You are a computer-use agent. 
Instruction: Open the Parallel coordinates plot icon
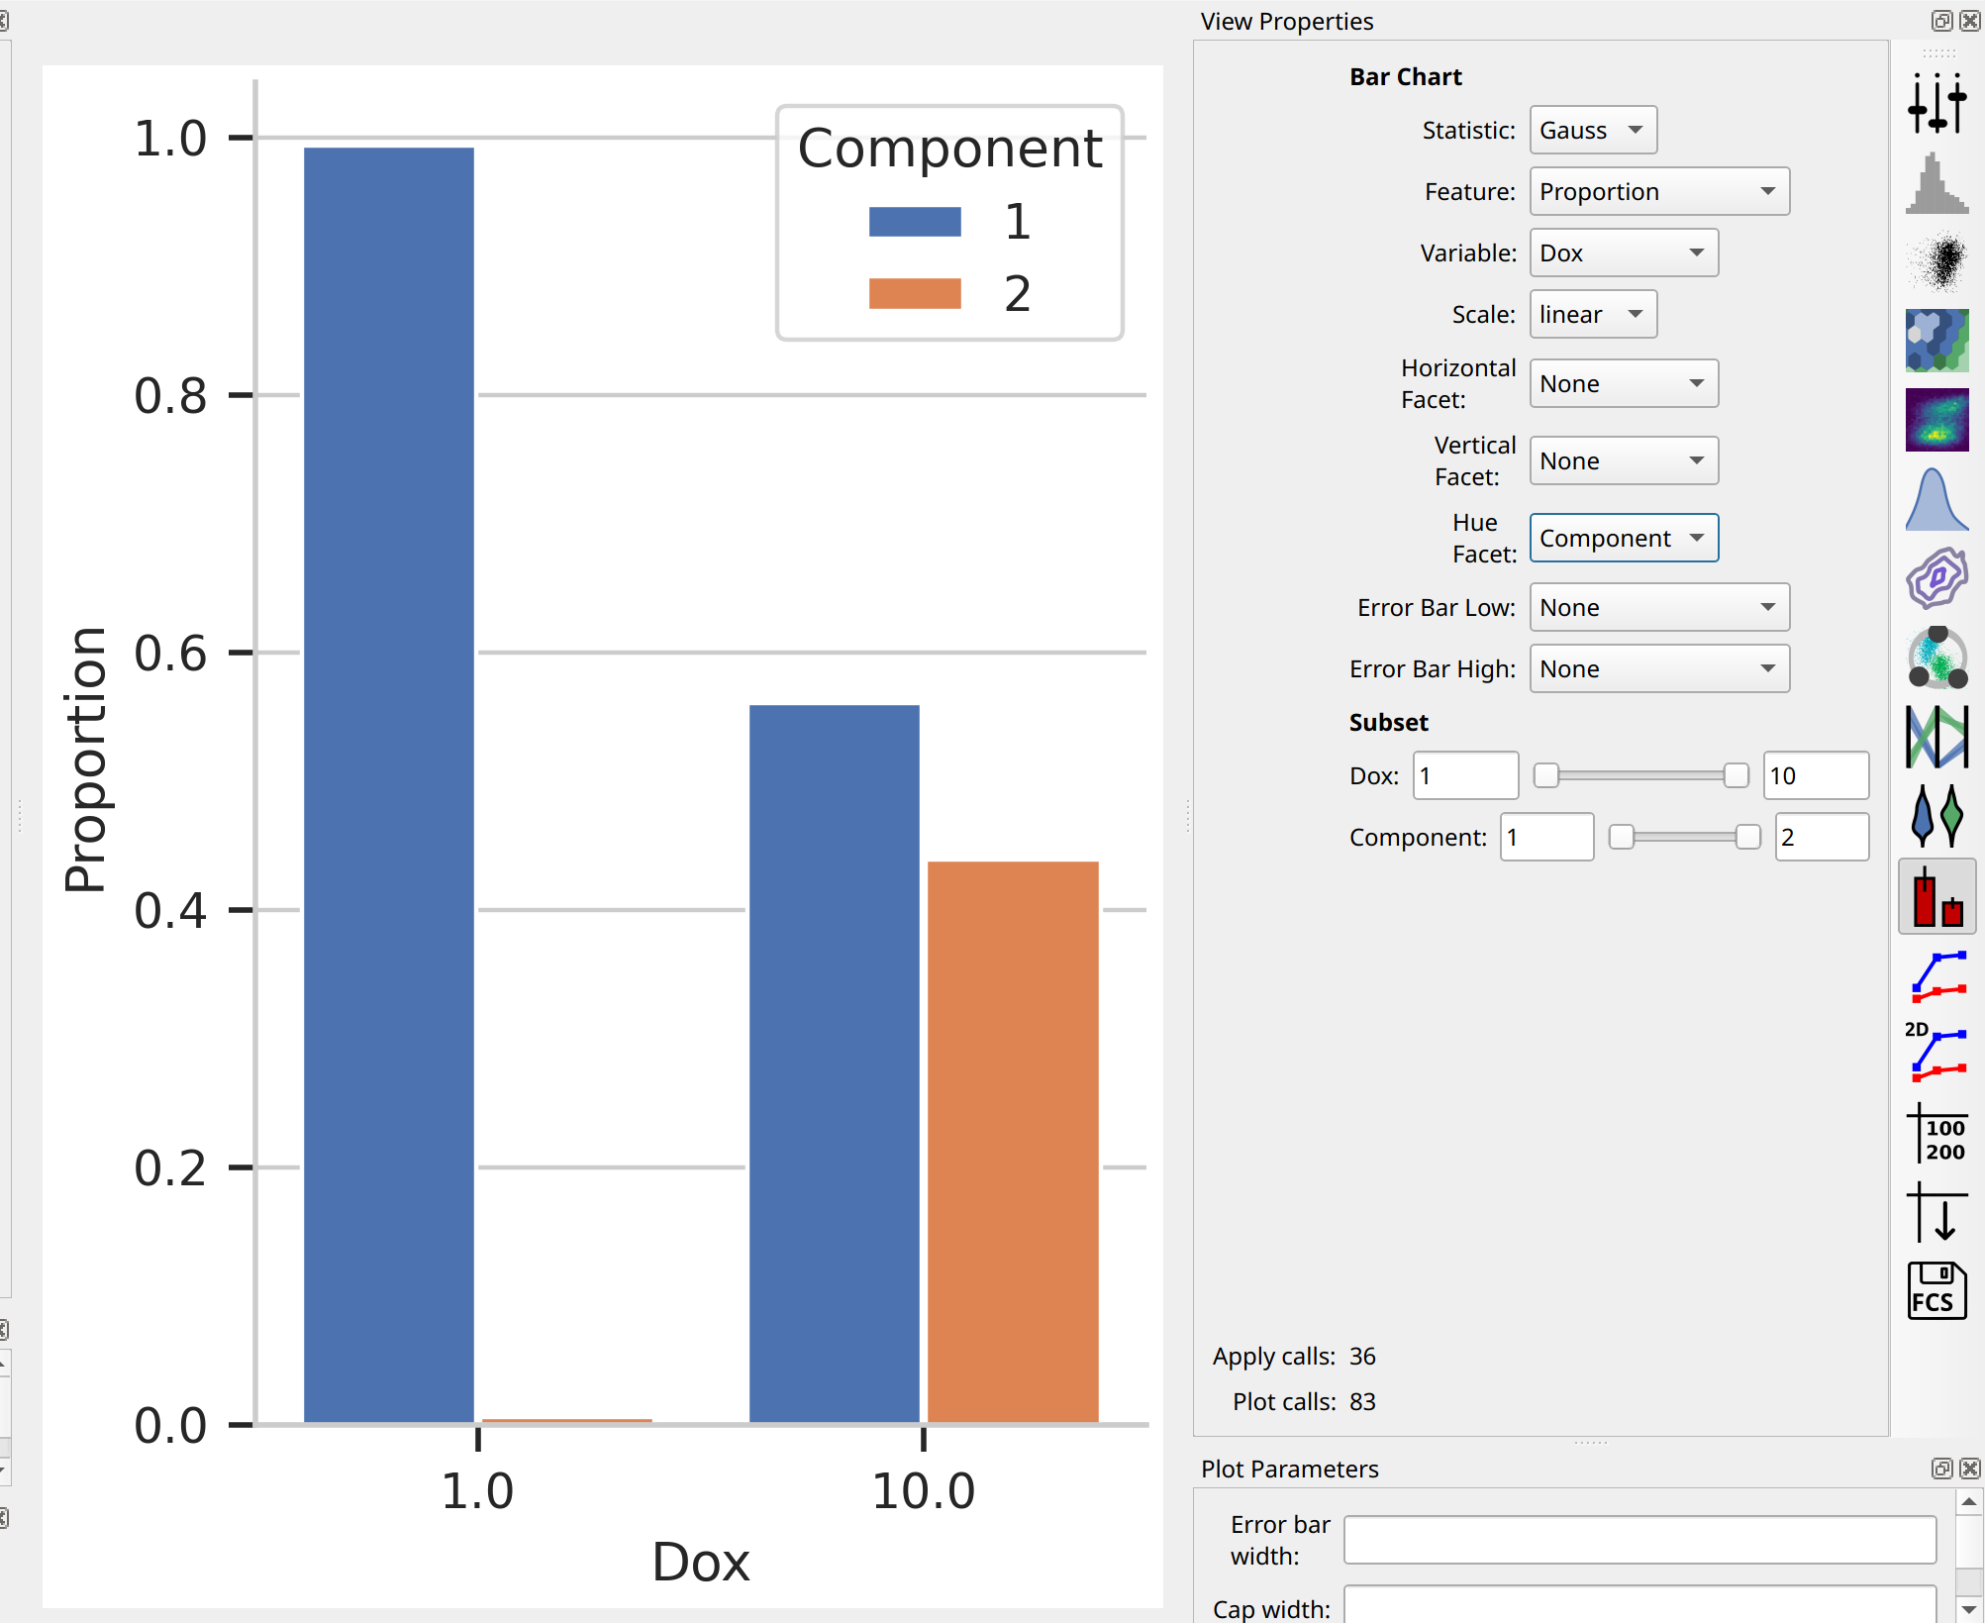tap(1936, 737)
